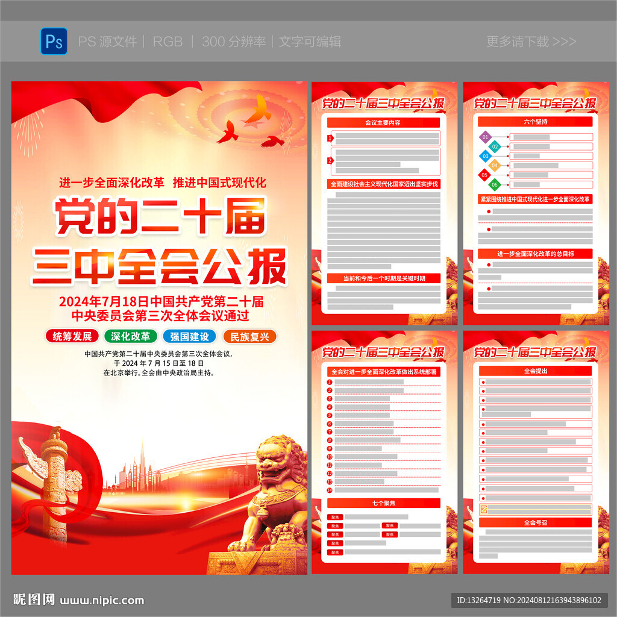Click the red 统筹发展 pill badge

point(72,336)
